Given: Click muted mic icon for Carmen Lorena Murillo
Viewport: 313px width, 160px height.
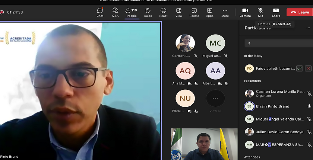Looking at the screenshot, I should click(309, 93).
